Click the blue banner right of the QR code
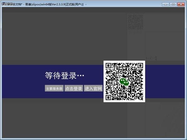The width and height of the screenshot is (187, 140). (x=165, y=82)
